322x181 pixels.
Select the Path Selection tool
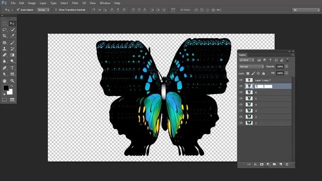[5, 74]
